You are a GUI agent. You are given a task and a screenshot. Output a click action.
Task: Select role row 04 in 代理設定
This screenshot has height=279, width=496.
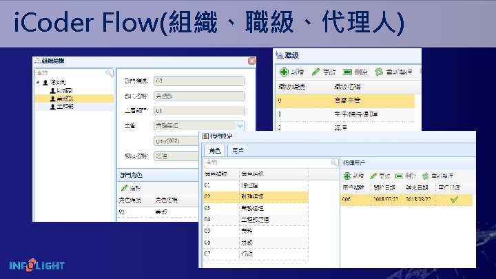point(256,219)
